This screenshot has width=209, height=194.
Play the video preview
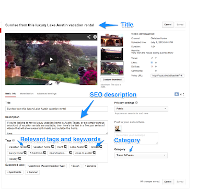coord(51,59)
